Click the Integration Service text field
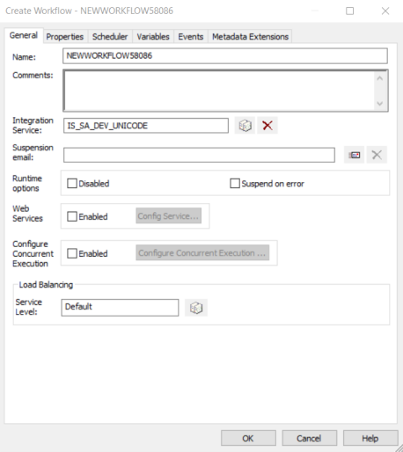Viewport: 403px width, 452px height. tap(146, 126)
